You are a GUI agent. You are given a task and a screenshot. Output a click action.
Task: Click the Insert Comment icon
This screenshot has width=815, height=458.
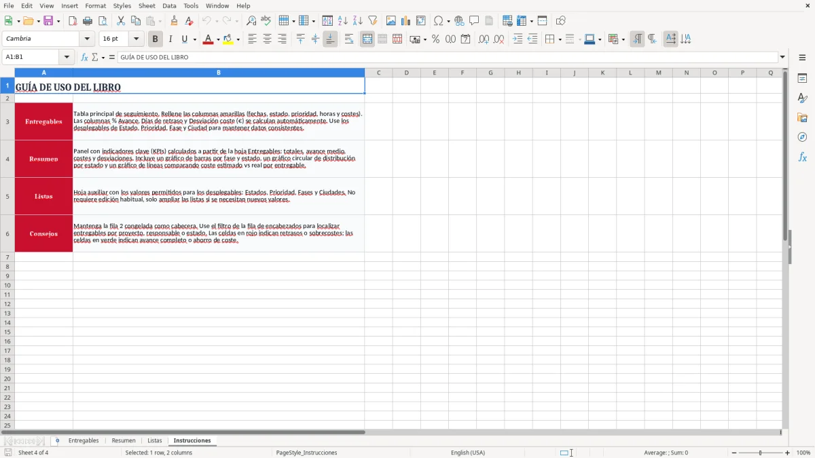tap(474, 21)
